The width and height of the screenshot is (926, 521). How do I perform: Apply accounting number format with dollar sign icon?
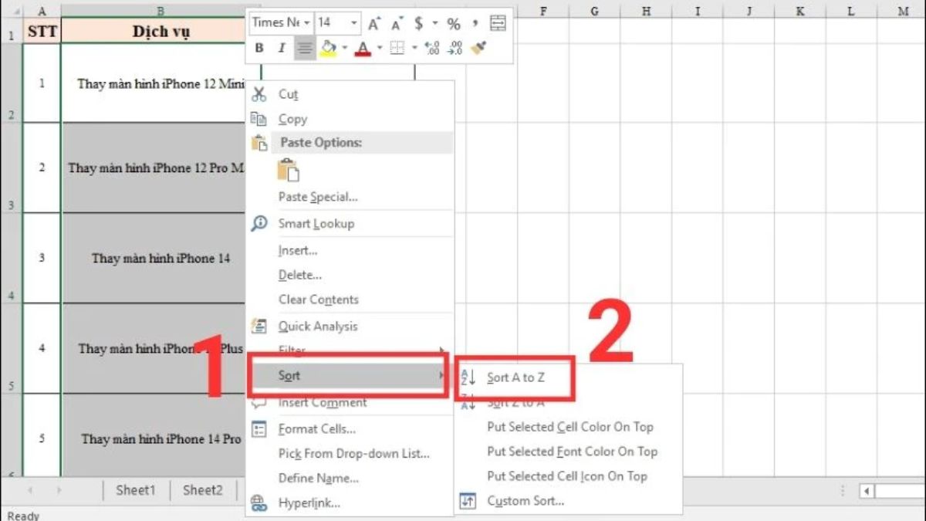[x=417, y=23]
